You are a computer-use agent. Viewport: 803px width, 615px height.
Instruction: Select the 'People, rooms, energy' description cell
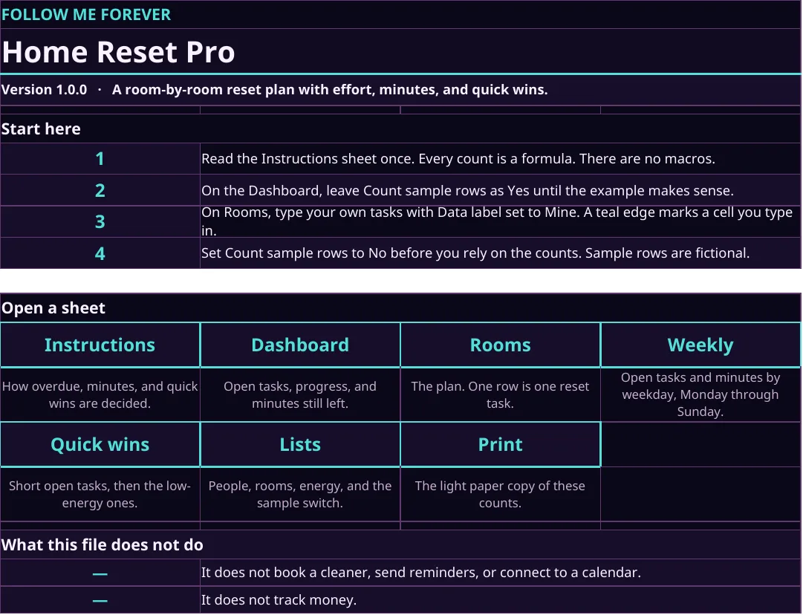coord(300,494)
